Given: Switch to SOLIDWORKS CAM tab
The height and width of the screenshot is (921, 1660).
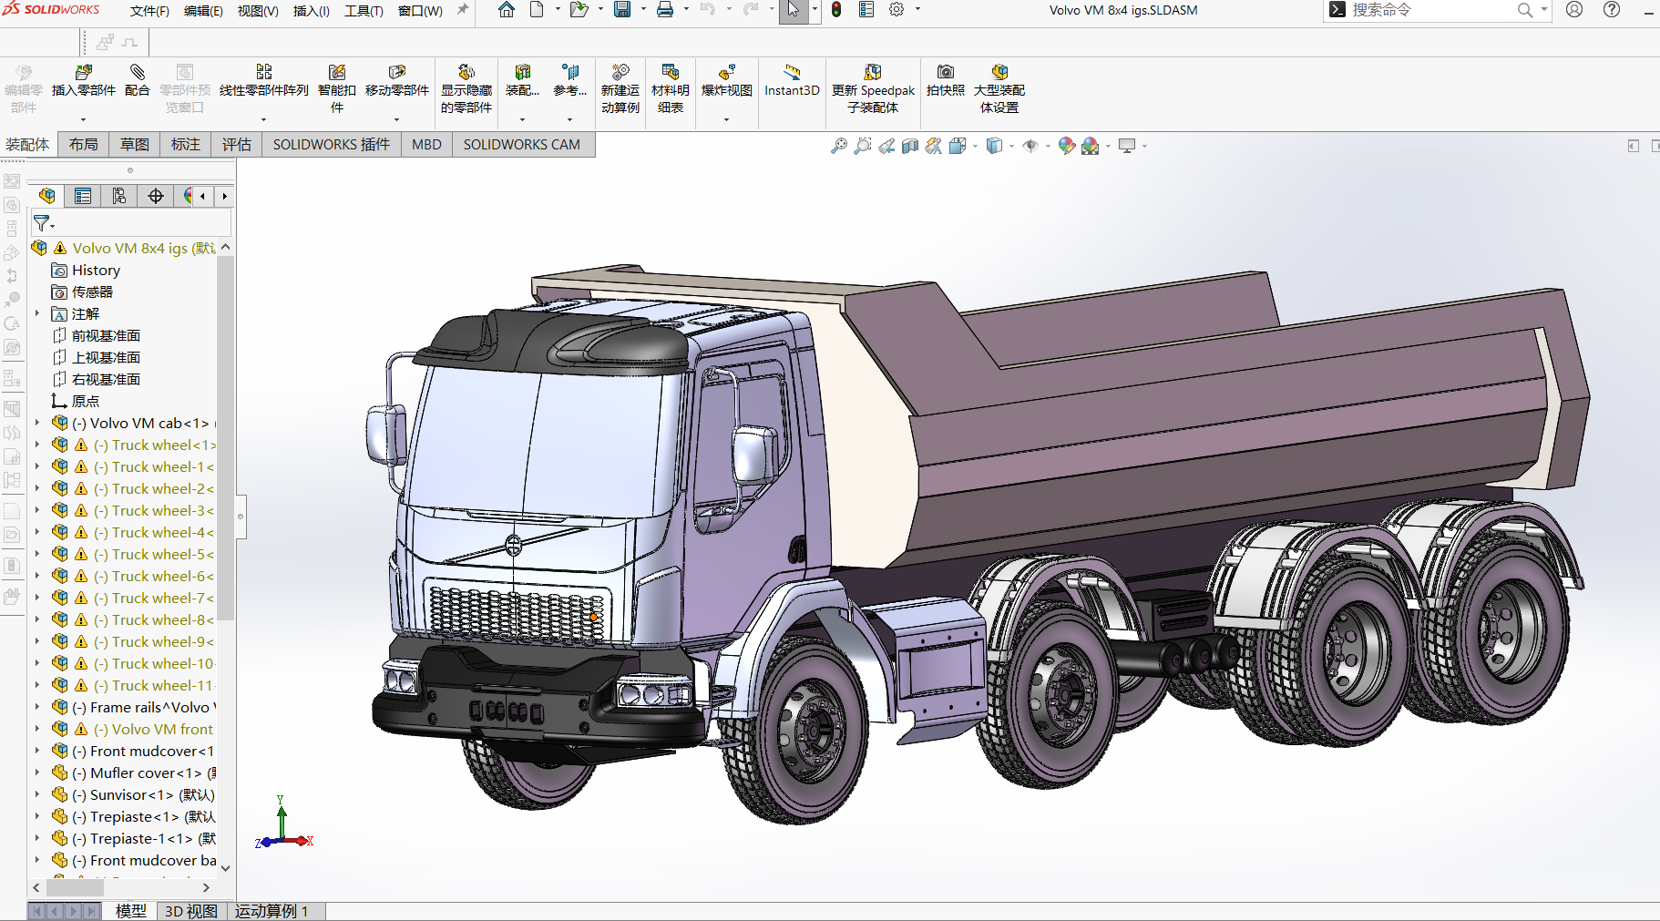Looking at the screenshot, I should (x=522, y=145).
